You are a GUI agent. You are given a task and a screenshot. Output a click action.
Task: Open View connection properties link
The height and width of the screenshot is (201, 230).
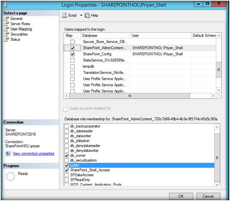tap(33, 154)
